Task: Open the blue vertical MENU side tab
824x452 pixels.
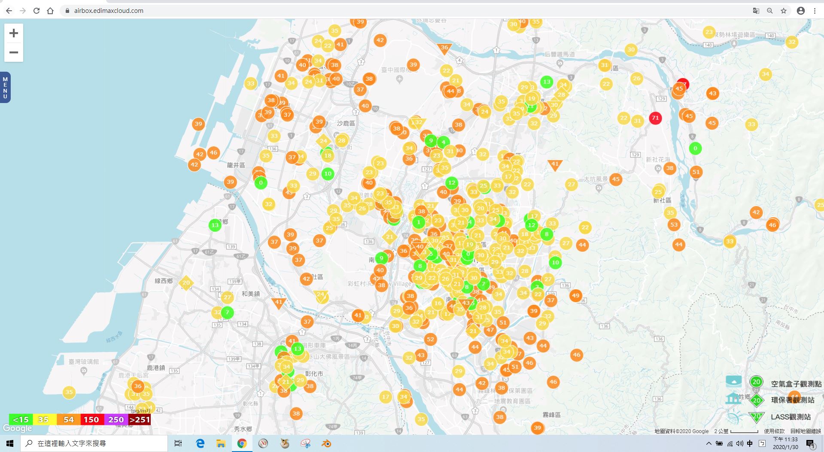Action: coord(5,88)
